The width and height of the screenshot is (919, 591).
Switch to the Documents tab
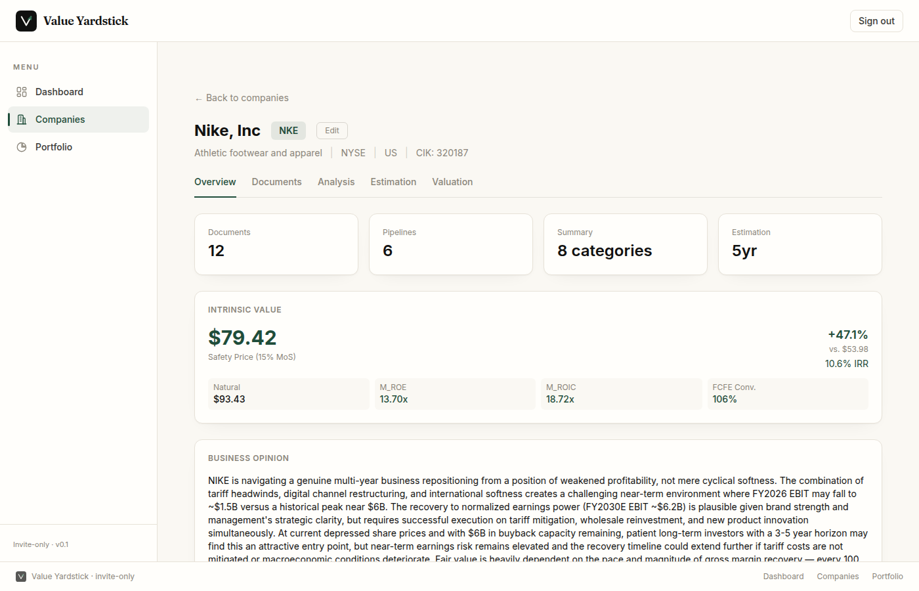277,182
